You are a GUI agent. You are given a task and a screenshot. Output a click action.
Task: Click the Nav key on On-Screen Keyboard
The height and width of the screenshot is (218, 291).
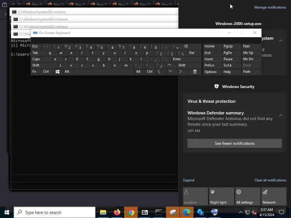click(x=251, y=46)
